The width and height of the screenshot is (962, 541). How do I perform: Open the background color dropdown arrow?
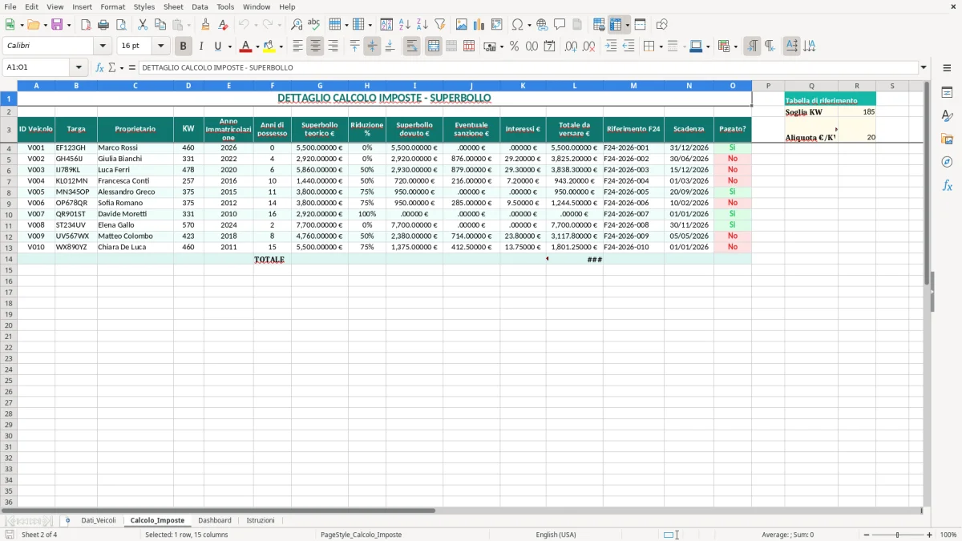coord(281,46)
